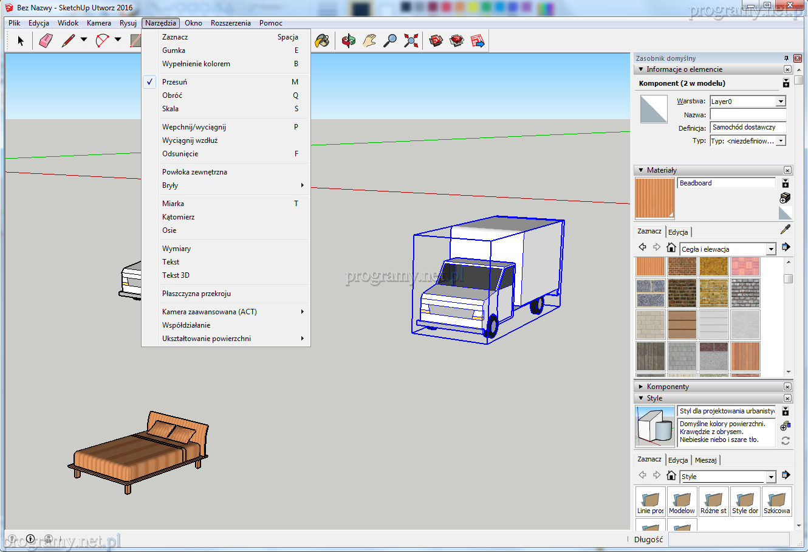Open the Warstwa Layer0 dropdown
The image size is (808, 552).
click(x=781, y=102)
